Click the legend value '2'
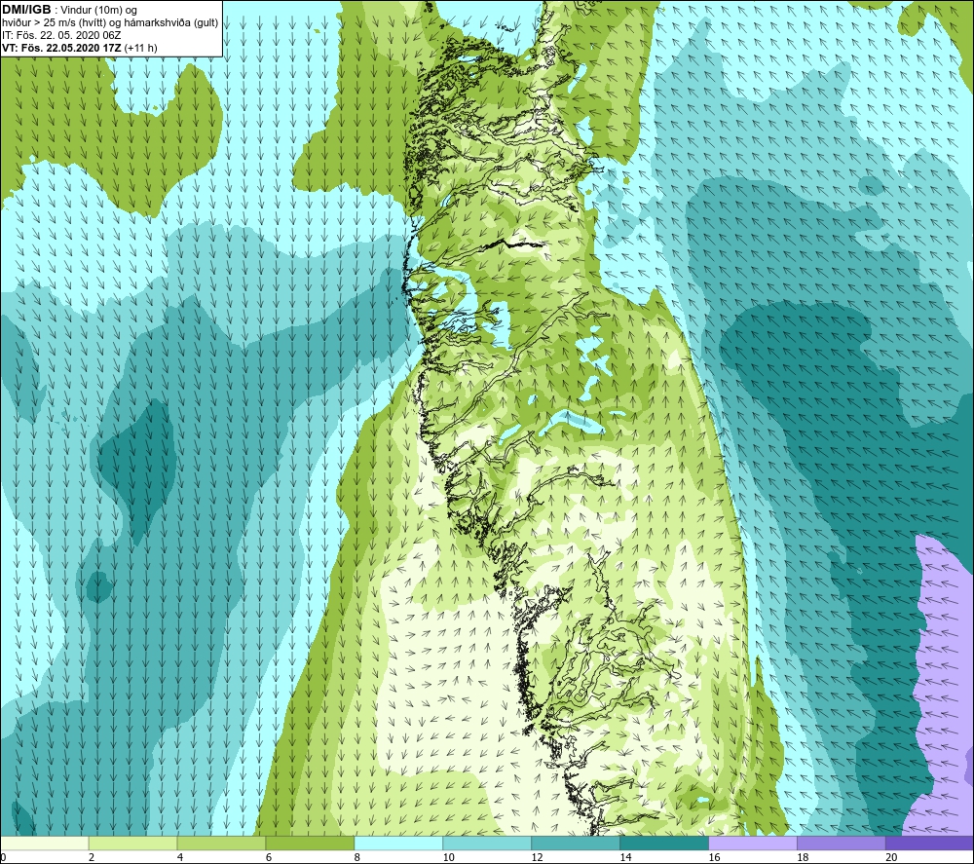 coord(92,857)
